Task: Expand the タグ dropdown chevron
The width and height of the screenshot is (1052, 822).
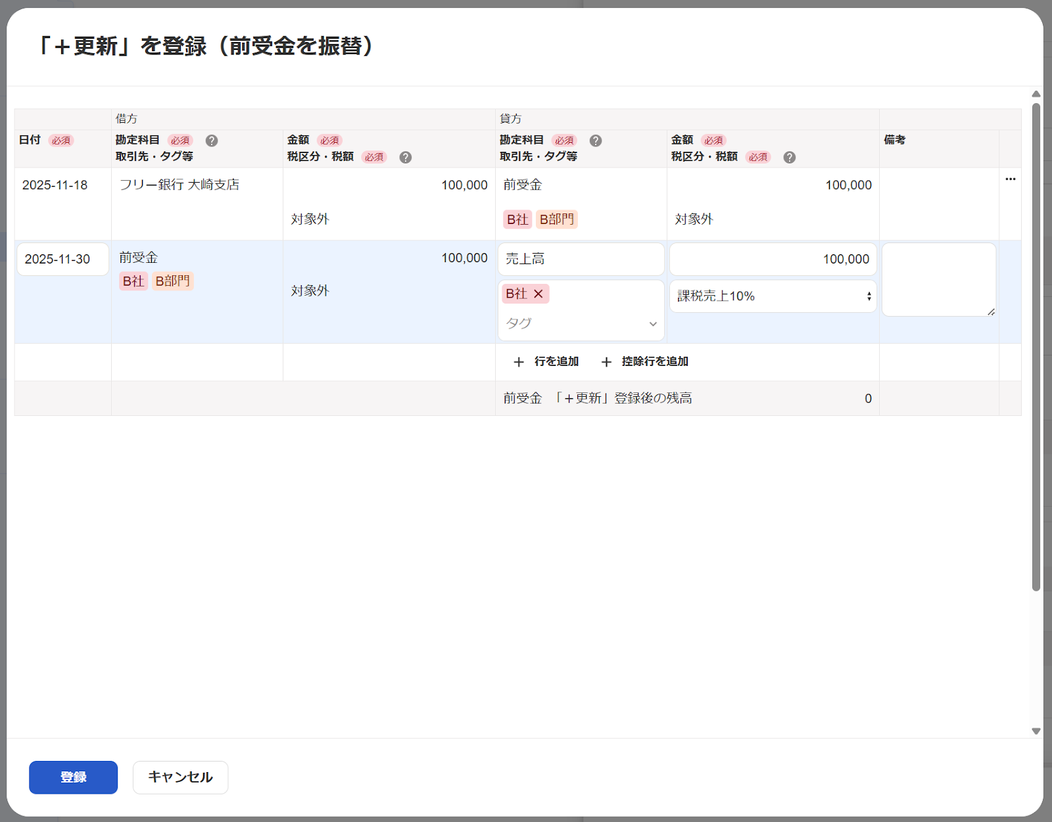Action: pyautogui.click(x=653, y=324)
